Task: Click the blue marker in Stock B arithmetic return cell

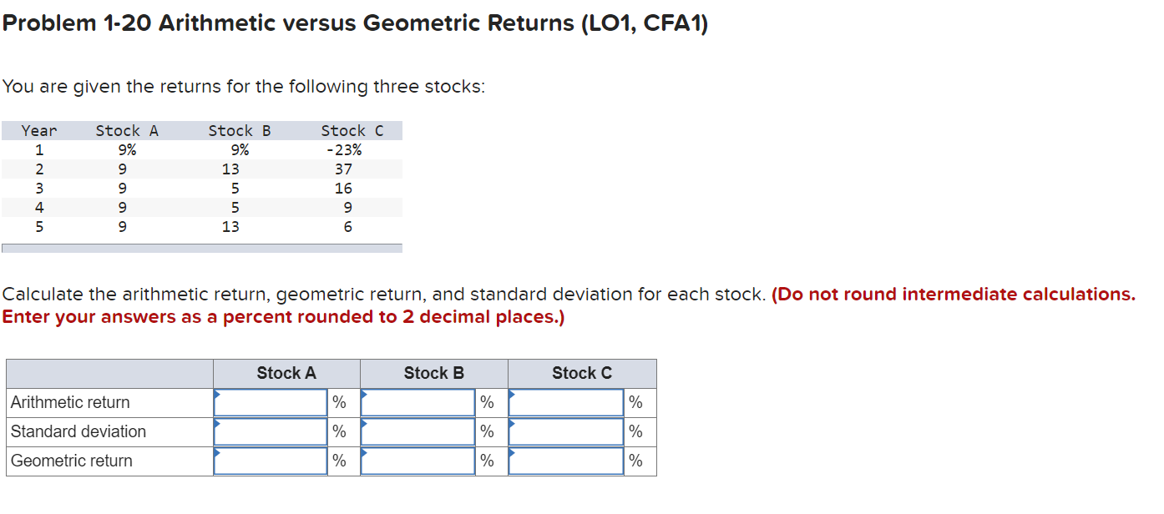Action: pos(363,396)
